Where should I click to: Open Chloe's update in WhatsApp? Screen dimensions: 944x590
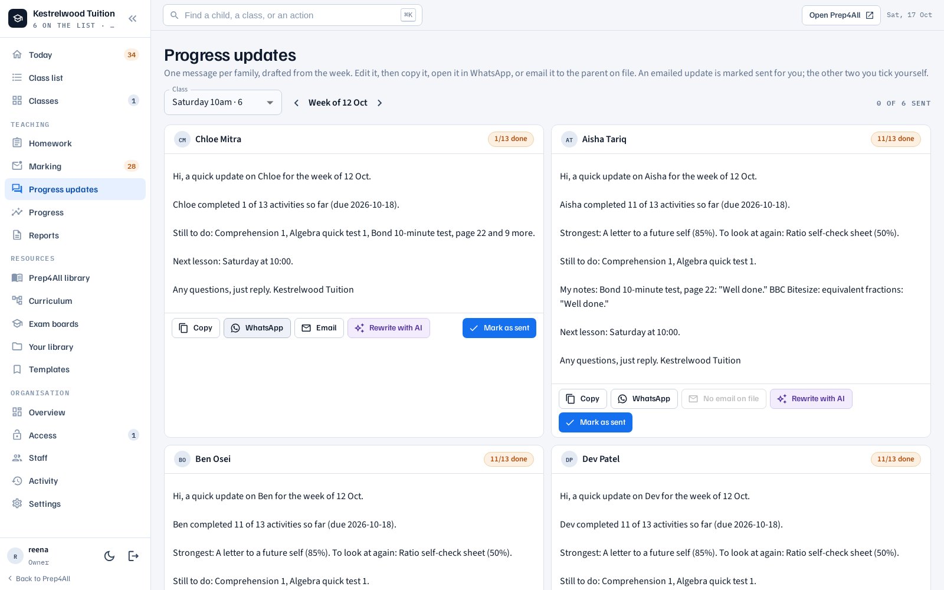click(257, 328)
